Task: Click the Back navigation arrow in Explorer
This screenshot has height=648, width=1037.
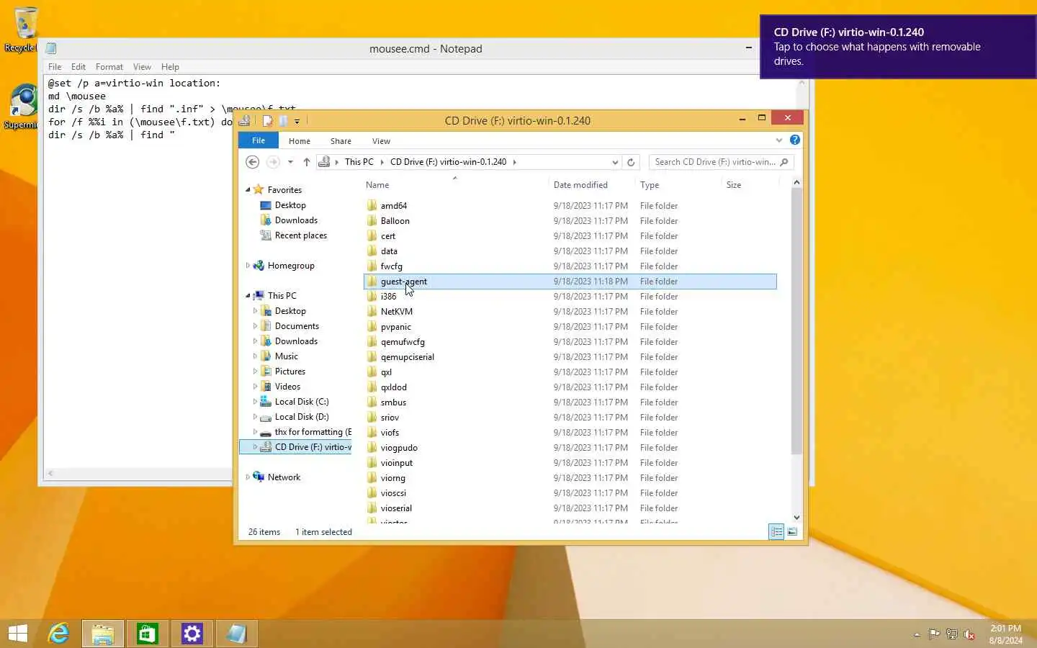Action: point(252,162)
